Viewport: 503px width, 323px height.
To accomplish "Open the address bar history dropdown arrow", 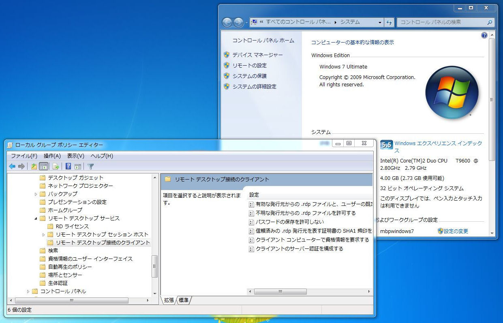I will (x=380, y=22).
